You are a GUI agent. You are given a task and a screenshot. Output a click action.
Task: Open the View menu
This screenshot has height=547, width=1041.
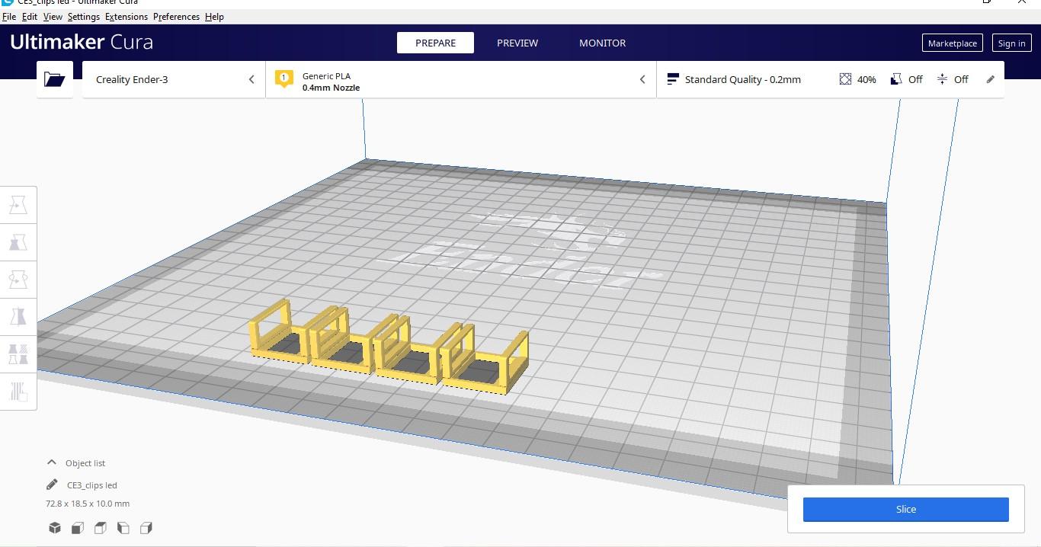tap(53, 16)
